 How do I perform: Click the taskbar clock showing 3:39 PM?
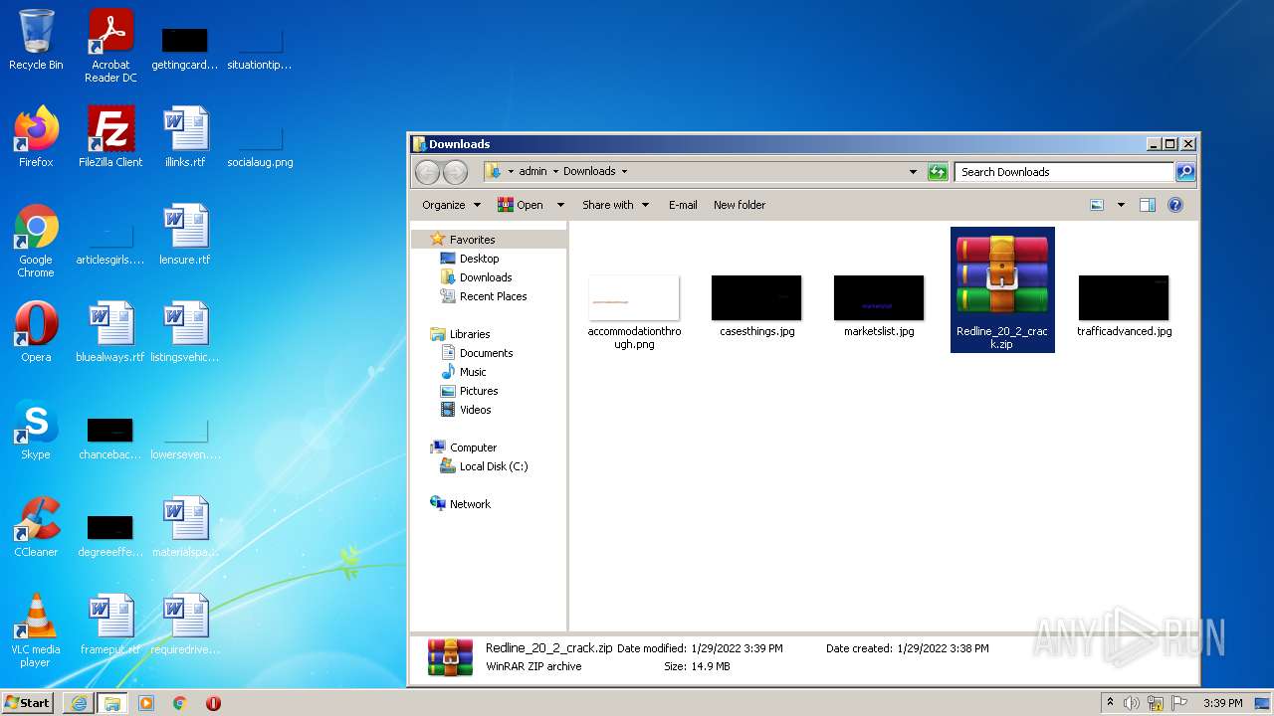click(1222, 703)
